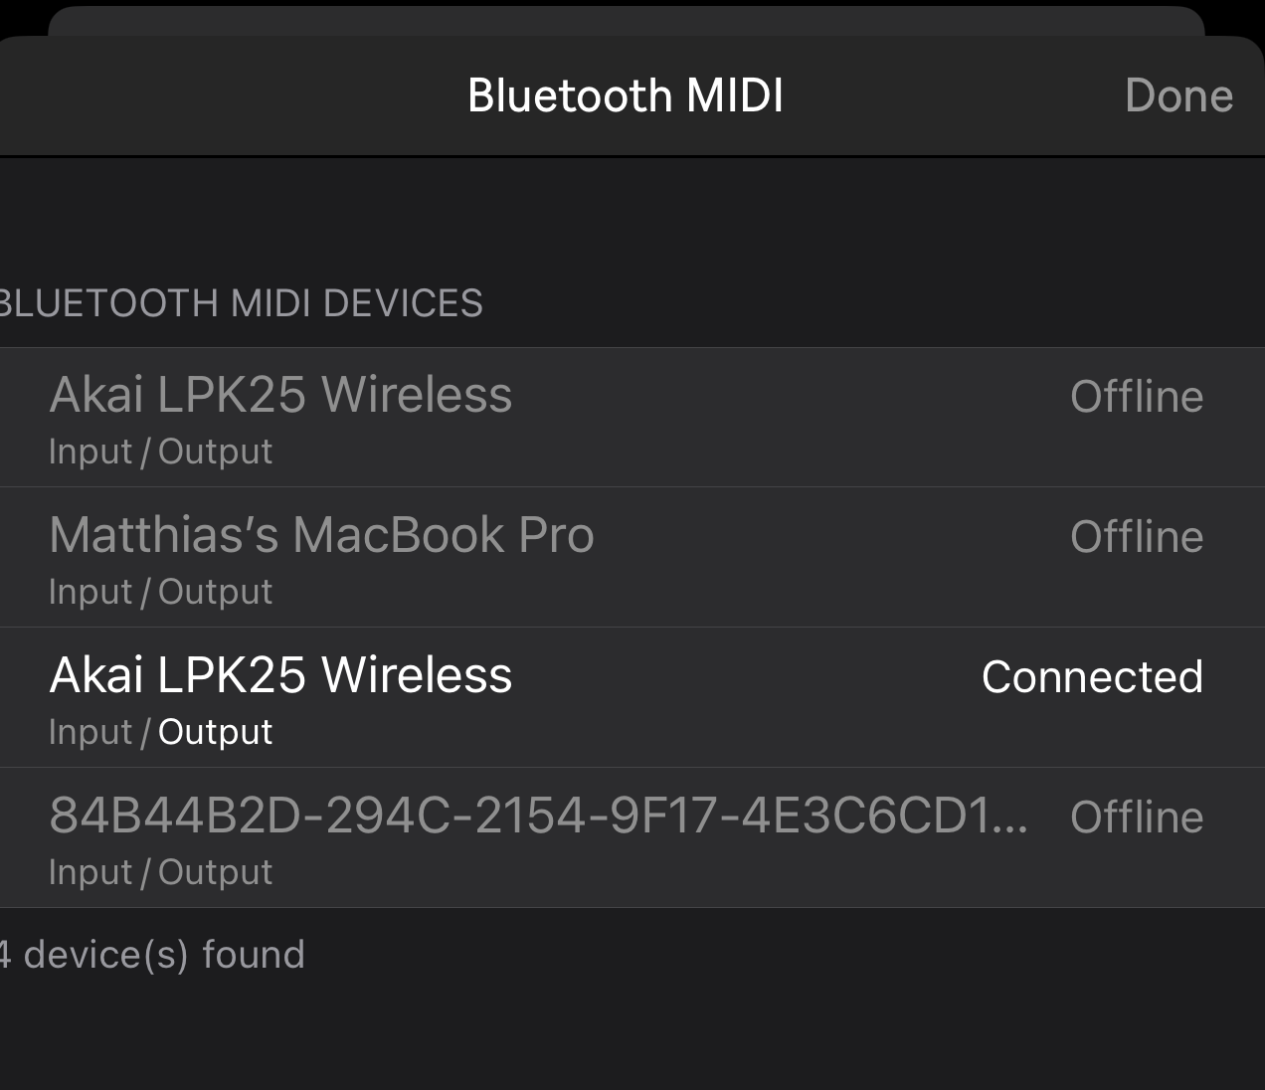Tap the Connected status label
Image resolution: width=1265 pixels, height=1090 pixels.
pyautogui.click(x=1093, y=675)
